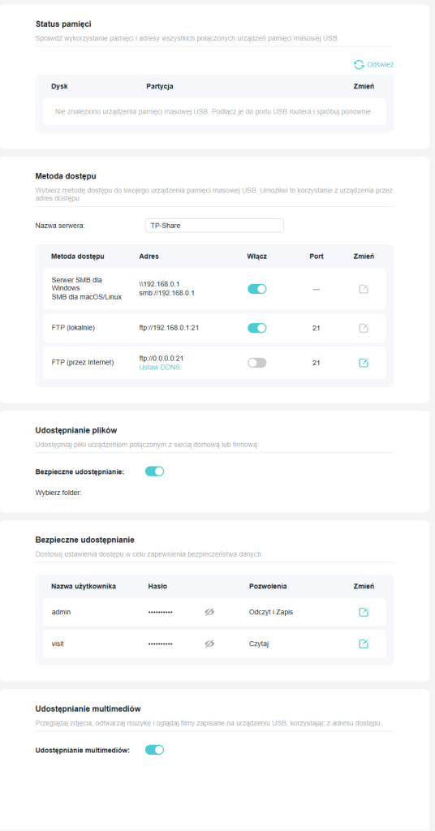This screenshot has height=831, width=435.
Task: Click the Odśwież refresh arrows icon
Action: coord(360,65)
